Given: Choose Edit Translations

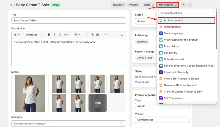Looking at the screenshot, I should [x=186, y=98].
